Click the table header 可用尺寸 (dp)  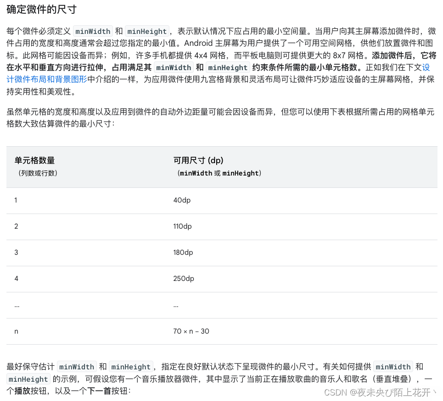pyautogui.click(x=198, y=160)
